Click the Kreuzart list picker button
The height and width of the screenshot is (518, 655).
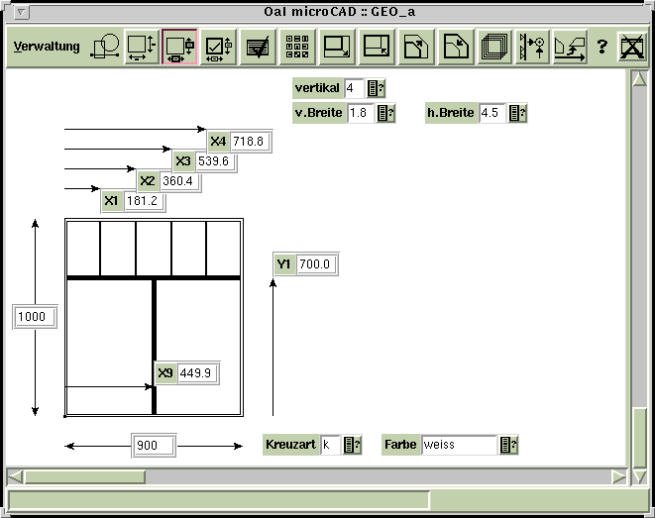(x=352, y=445)
